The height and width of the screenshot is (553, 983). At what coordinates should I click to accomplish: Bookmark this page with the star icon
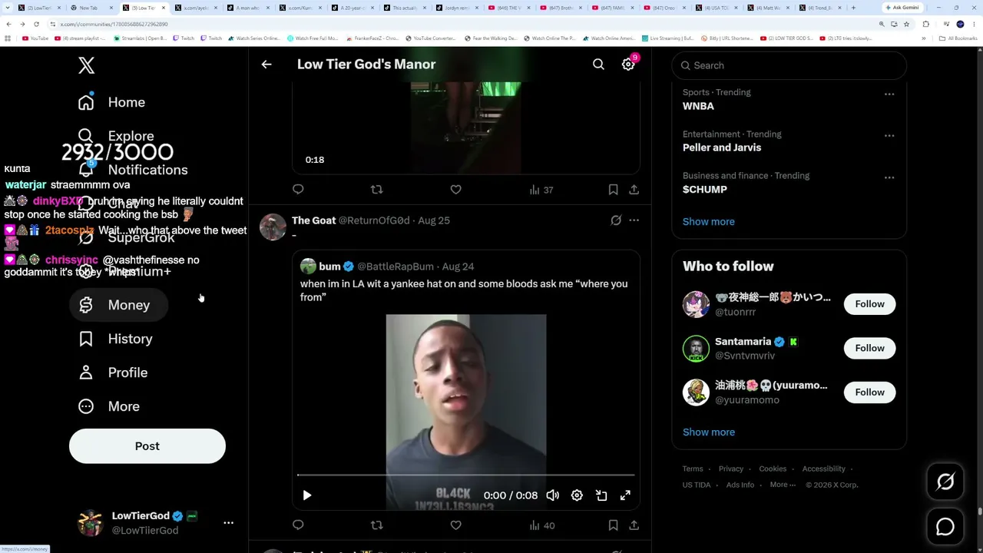(906, 24)
